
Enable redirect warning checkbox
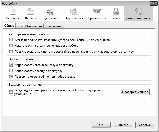[11, 52]
